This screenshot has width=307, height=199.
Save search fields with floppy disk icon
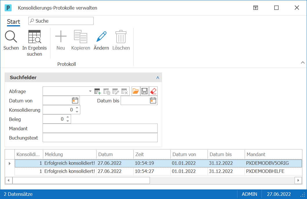(x=144, y=91)
